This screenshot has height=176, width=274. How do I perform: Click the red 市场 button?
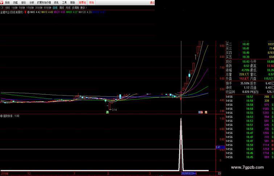click(91, 3)
